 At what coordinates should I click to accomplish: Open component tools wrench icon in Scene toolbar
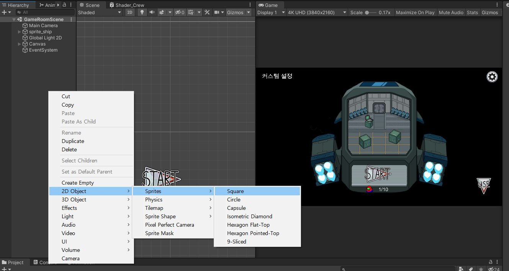tap(207, 12)
